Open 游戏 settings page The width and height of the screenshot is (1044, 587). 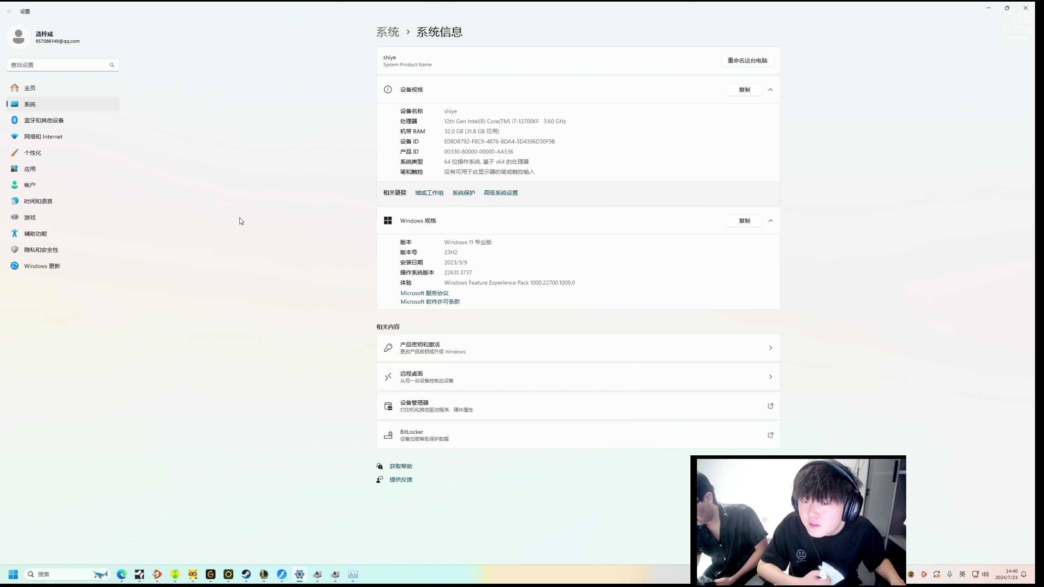pos(63,217)
